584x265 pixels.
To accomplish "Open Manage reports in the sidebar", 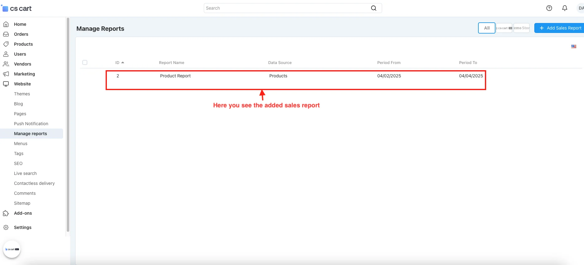I will coord(30,134).
